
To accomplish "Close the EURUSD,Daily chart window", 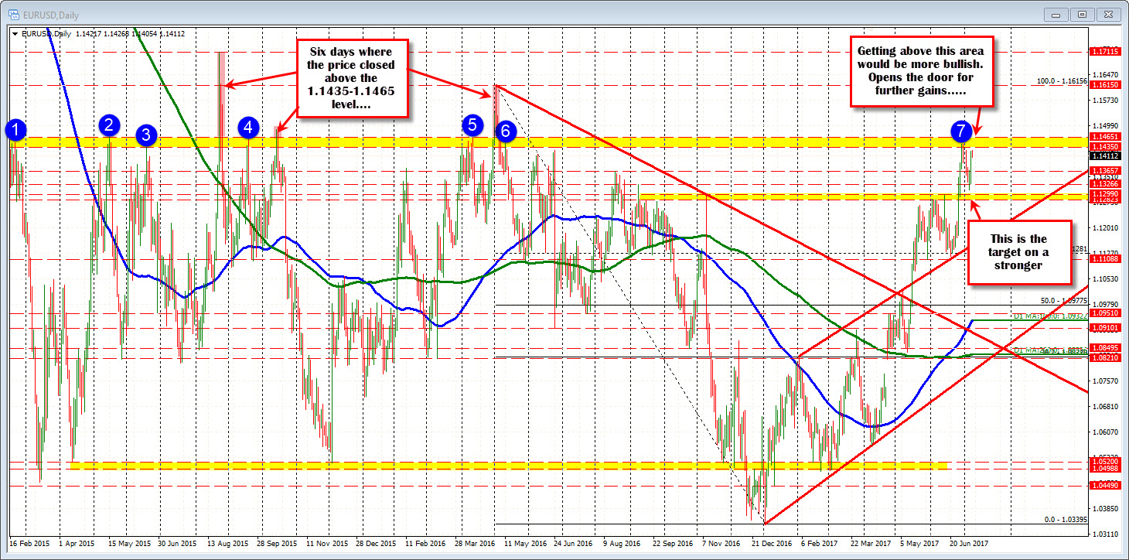I will (x=1108, y=14).
